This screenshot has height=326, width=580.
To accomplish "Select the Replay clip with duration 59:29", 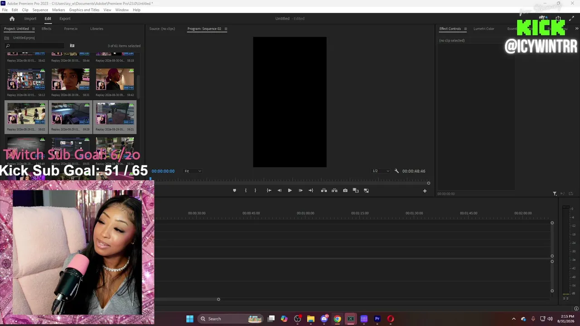I will click(x=70, y=117).
